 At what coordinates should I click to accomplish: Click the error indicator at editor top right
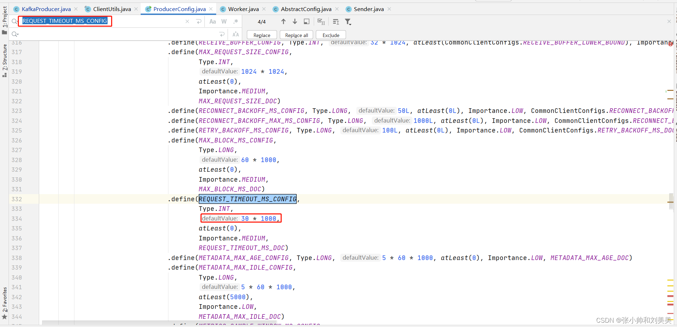[671, 44]
